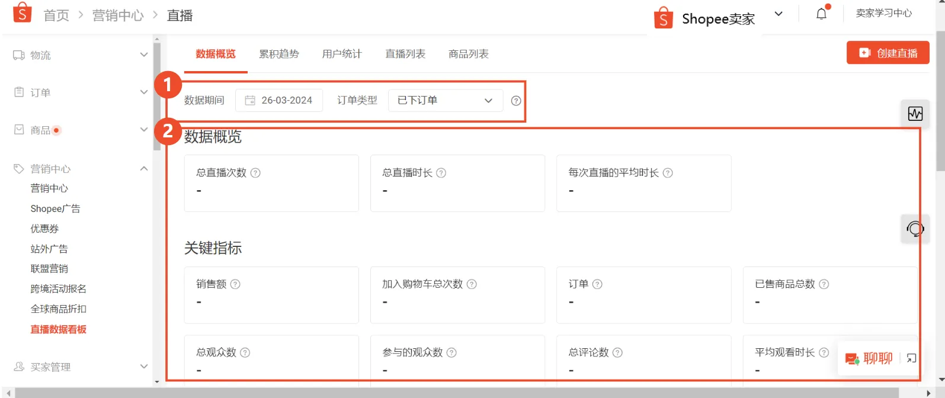Image resolution: width=945 pixels, height=398 pixels.
Task: Click help icon beside 参与的观众数
Action: click(451, 352)
